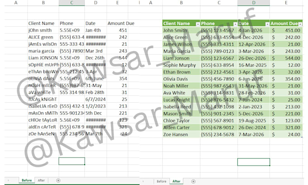Click the cell 'ALICE green'
308x185 pixels.
(x=43, y=37)
